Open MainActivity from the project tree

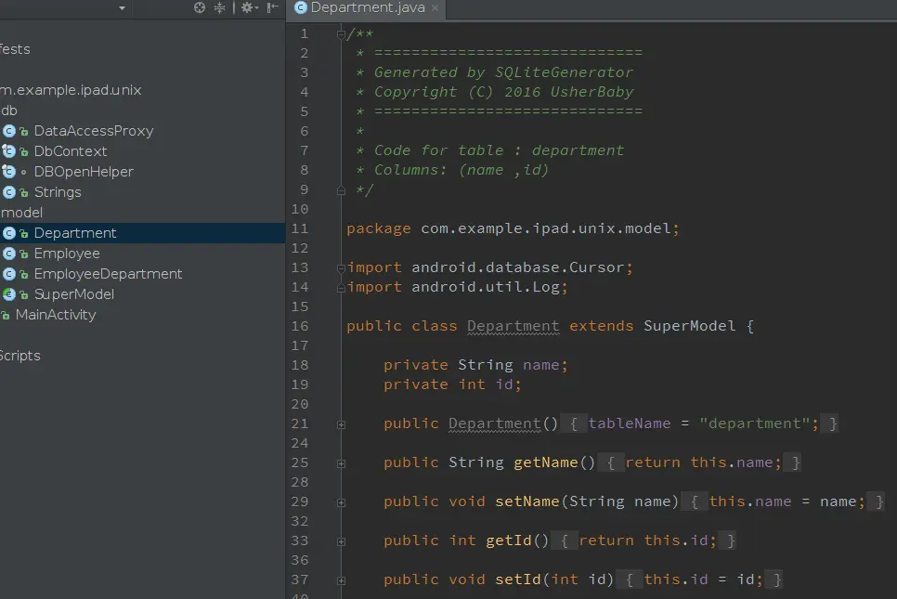56,315
